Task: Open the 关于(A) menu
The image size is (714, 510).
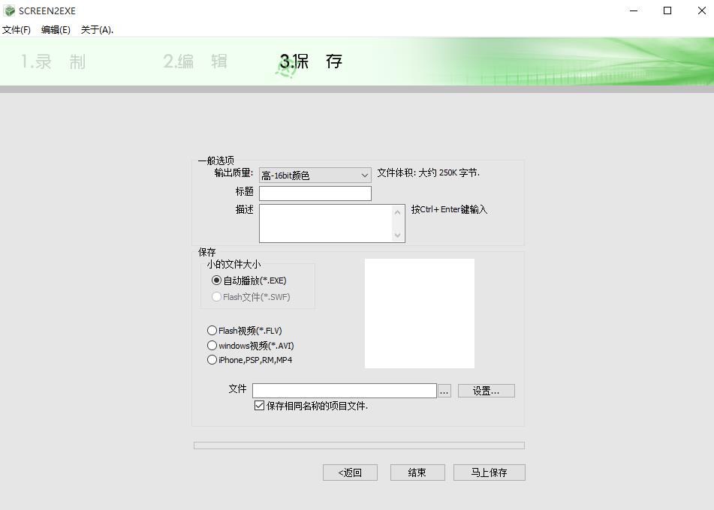Action: [x=97, y=30]
